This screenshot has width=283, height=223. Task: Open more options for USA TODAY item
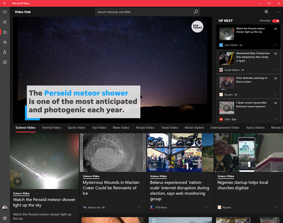click(275, 45)
